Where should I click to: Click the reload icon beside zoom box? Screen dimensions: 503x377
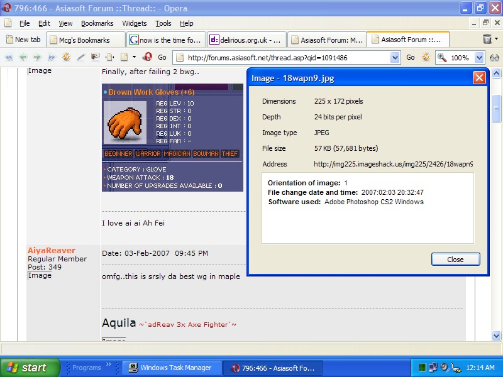click(426, 57)
